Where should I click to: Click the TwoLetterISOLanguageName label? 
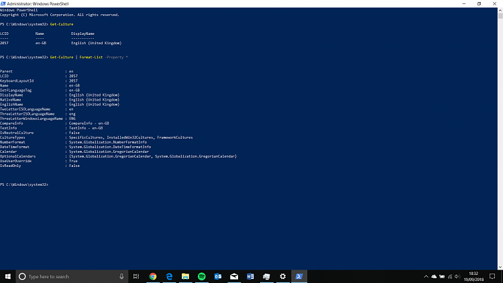coord(25,109)
